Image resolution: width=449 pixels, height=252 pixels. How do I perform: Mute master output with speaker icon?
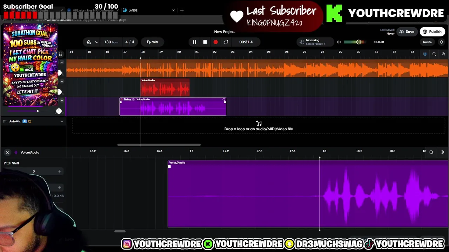(339, 42)
